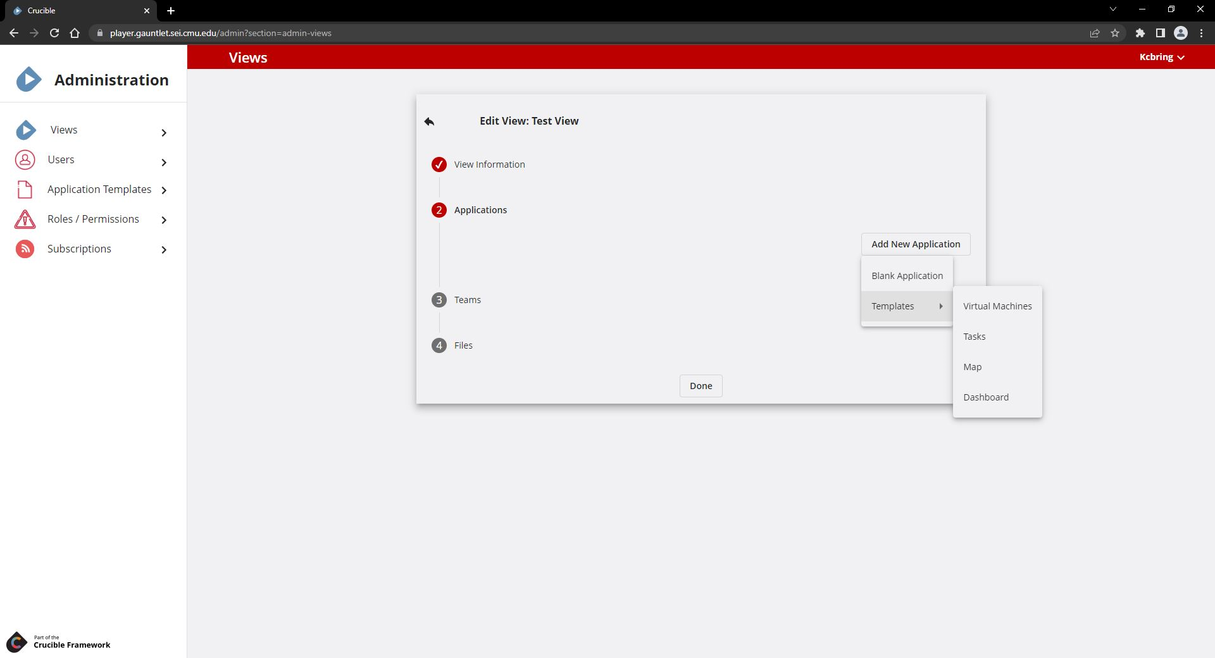Click the completed View Information checkmark
Viewport: 1215px width, 658px height.
point(439,164)
